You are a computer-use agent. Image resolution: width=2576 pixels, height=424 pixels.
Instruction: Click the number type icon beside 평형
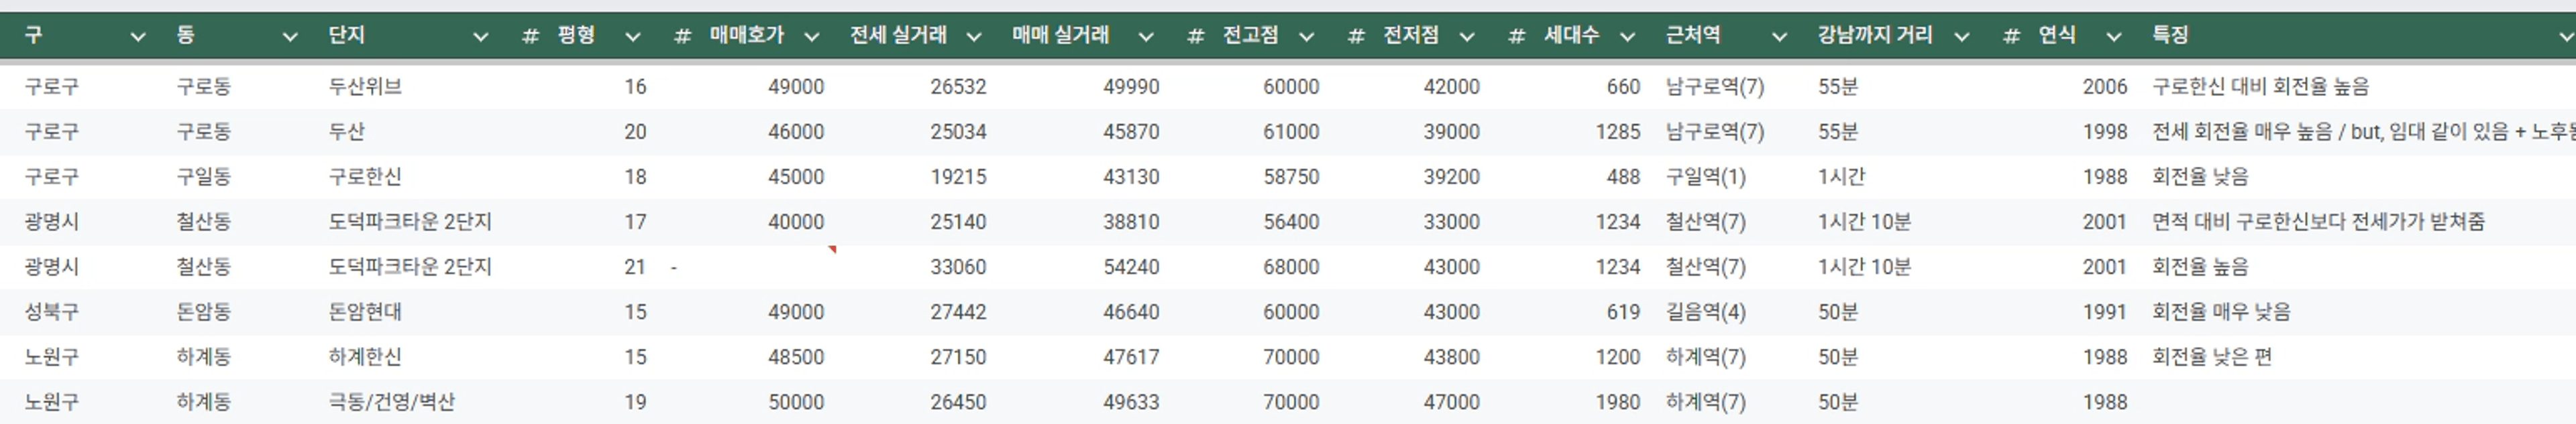[x=531, y=37]
